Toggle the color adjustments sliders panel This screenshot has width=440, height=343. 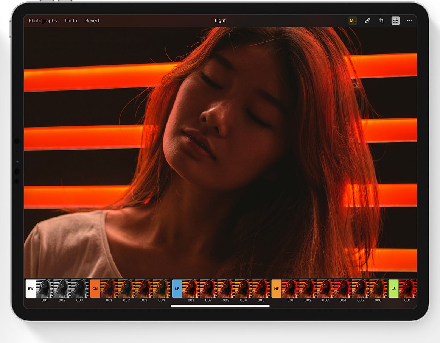[x=395, y=21]
